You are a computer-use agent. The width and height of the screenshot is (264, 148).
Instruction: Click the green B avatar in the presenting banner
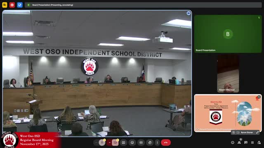click(28, 5)
